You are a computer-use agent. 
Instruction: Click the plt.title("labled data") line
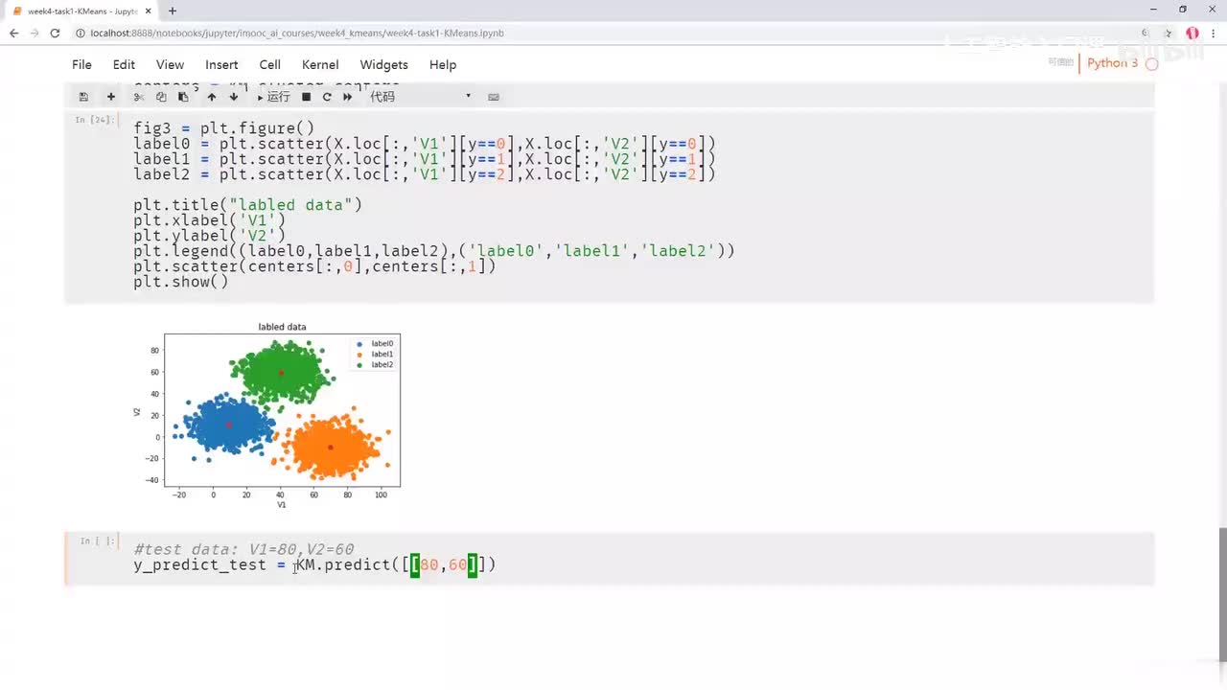[x=248, y=205]
